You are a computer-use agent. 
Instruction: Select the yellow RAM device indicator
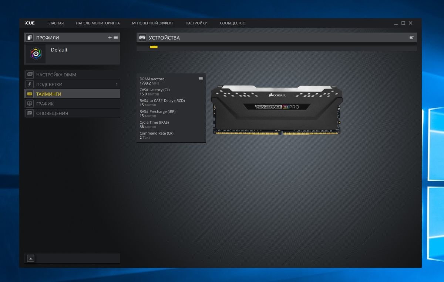click(154, 47)
